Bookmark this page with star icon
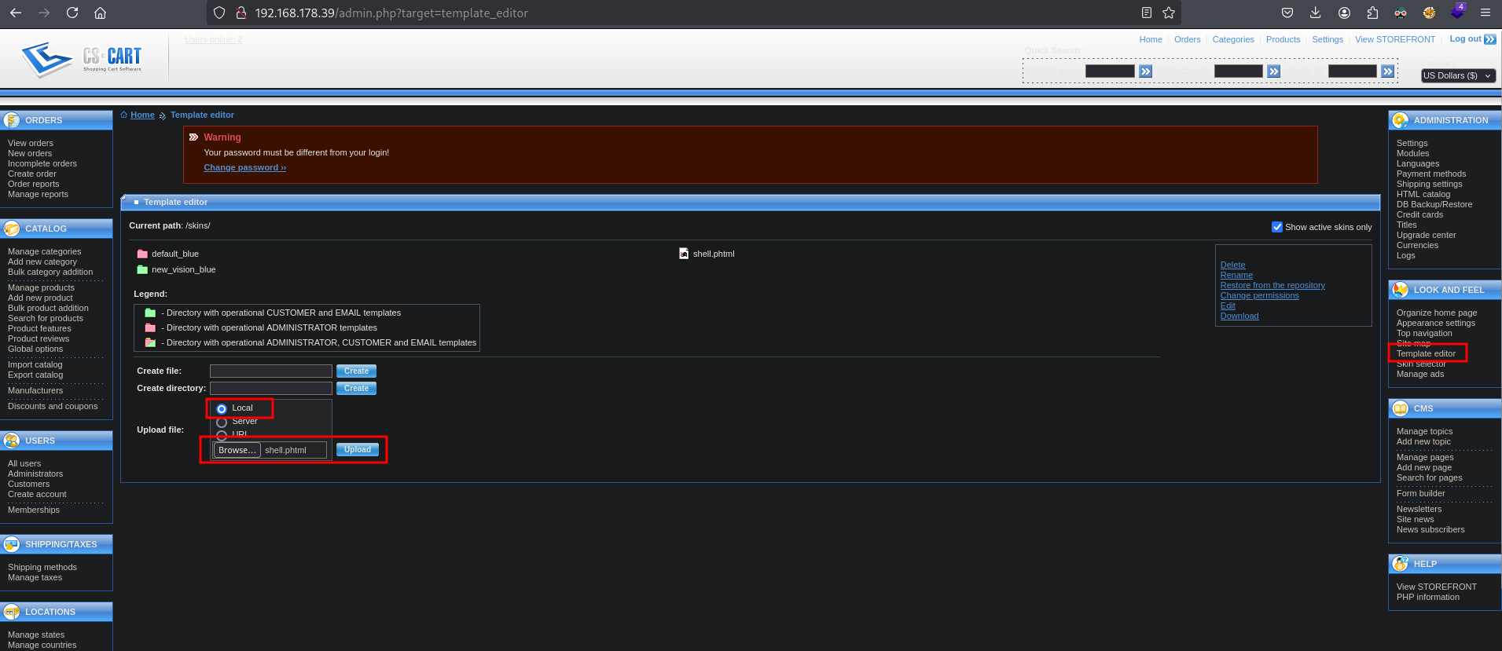Image resolution: width=1502 pixels, height=651 pixels. pyautogui.click(x=1169, y=13)
